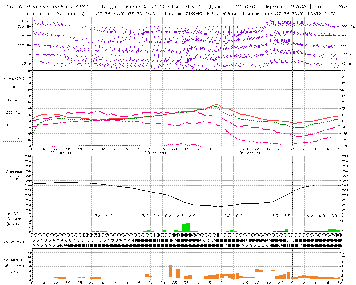Click the Давление pressure panel label
This screenshot has height=285, width=356.
[14, 172]
